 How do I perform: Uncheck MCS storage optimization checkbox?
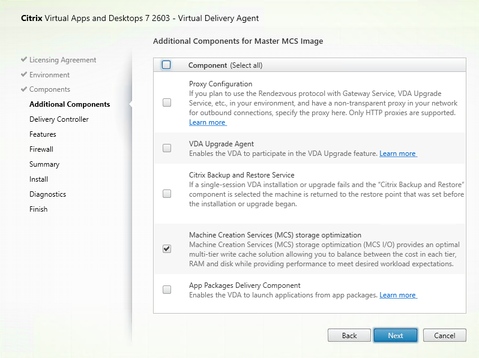coord(167,249)
